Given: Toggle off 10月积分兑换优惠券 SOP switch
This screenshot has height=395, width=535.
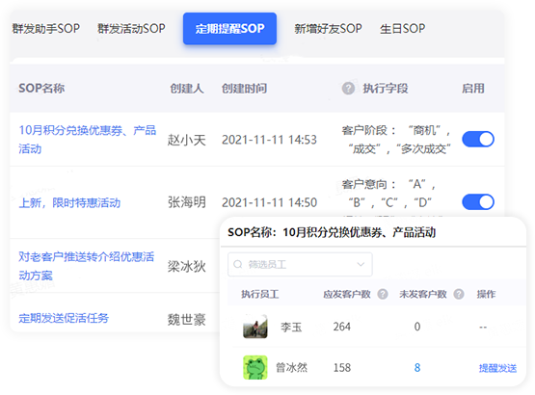Looking at the screenshot, I should (x=478, y=139).
